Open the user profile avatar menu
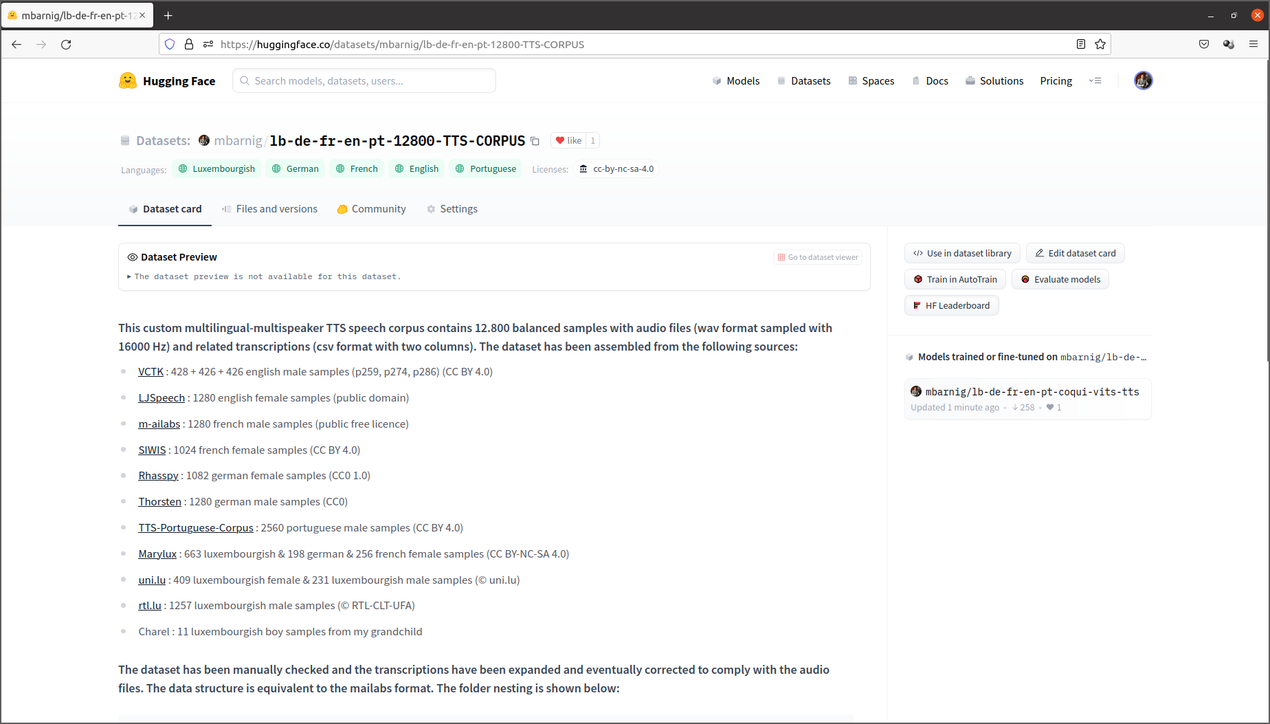 pyautogui.click(x=1143, y=81)
